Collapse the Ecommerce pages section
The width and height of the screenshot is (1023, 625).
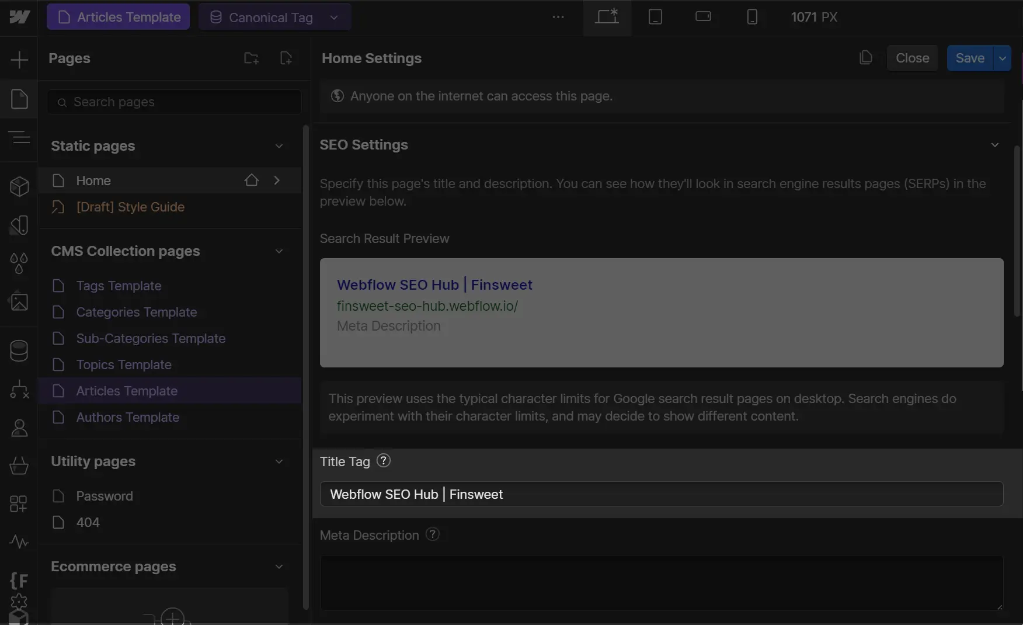pyautogui.click(x=279, y=567)
